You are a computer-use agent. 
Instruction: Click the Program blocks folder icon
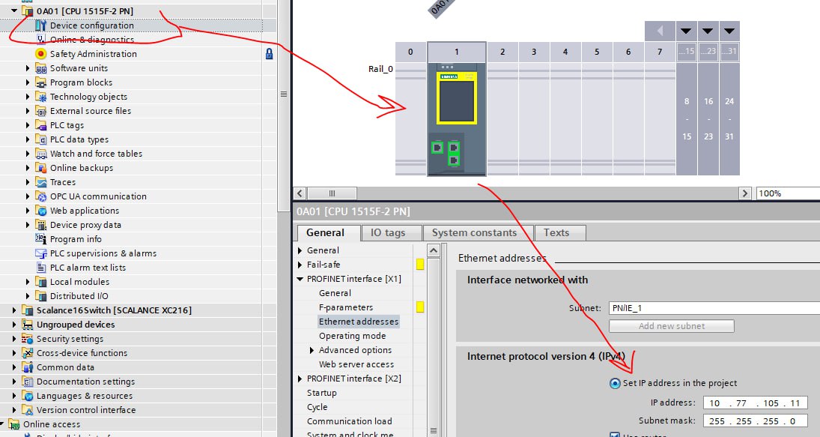(x=40, y=82)
